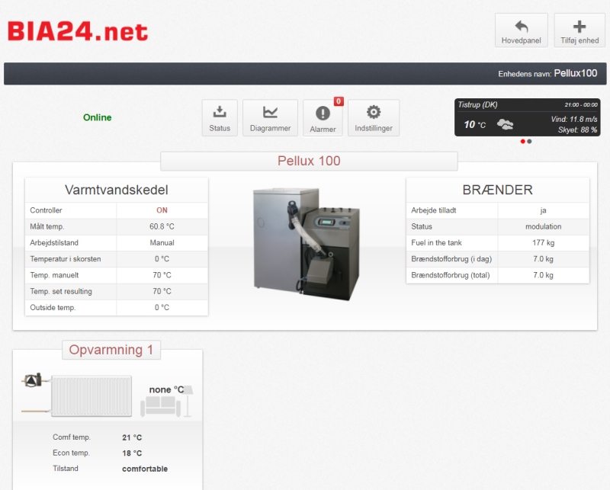This screenshot has height=490, width=610.
Task: Click the Econ temp. 18 °C value
Action: [132, 453]
